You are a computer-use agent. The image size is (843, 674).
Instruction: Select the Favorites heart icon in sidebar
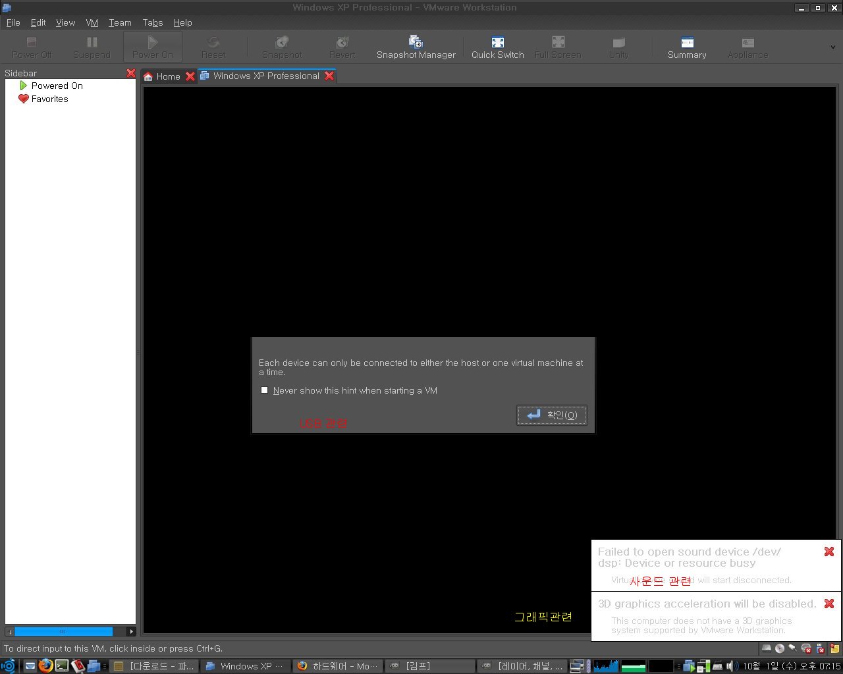click(x=24, y=99)
